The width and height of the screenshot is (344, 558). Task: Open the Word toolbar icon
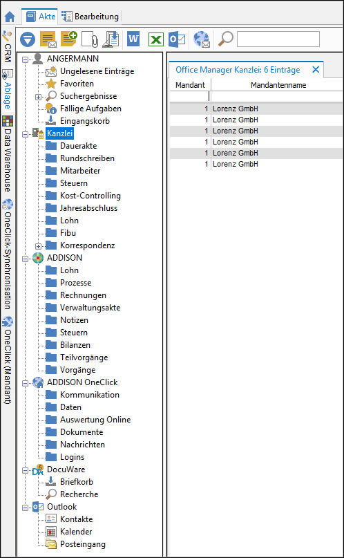point(133,39)
